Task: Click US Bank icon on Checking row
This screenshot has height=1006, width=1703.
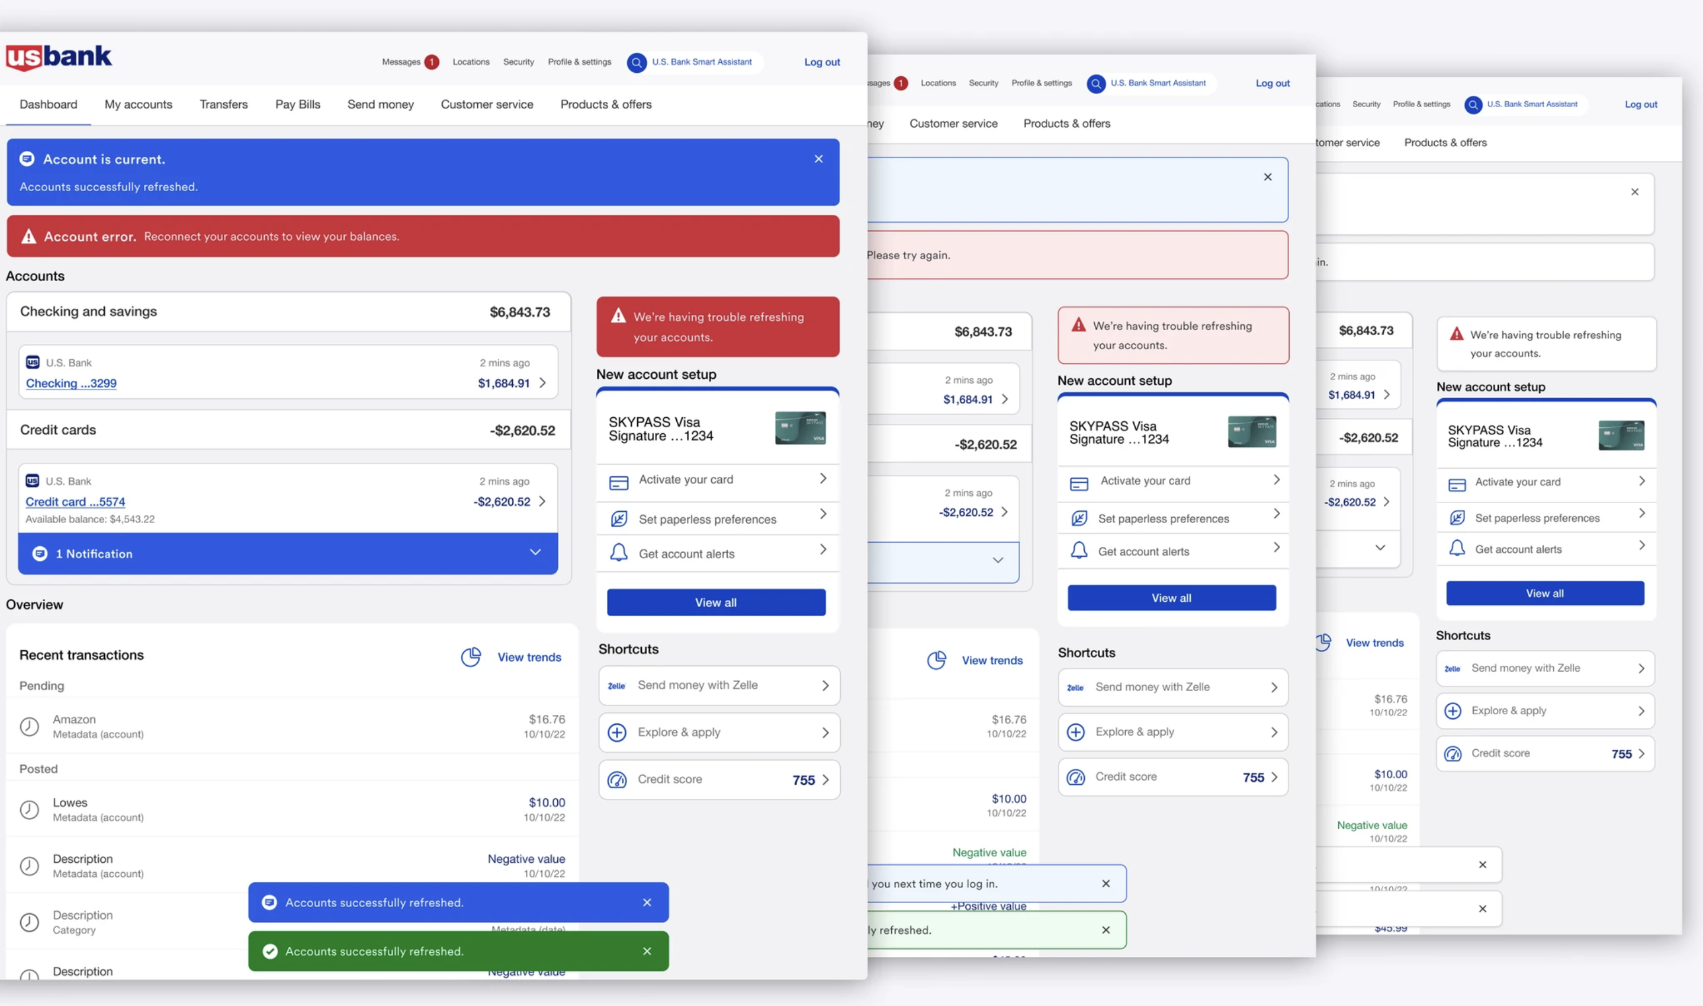Action: (x=33, y=362)
